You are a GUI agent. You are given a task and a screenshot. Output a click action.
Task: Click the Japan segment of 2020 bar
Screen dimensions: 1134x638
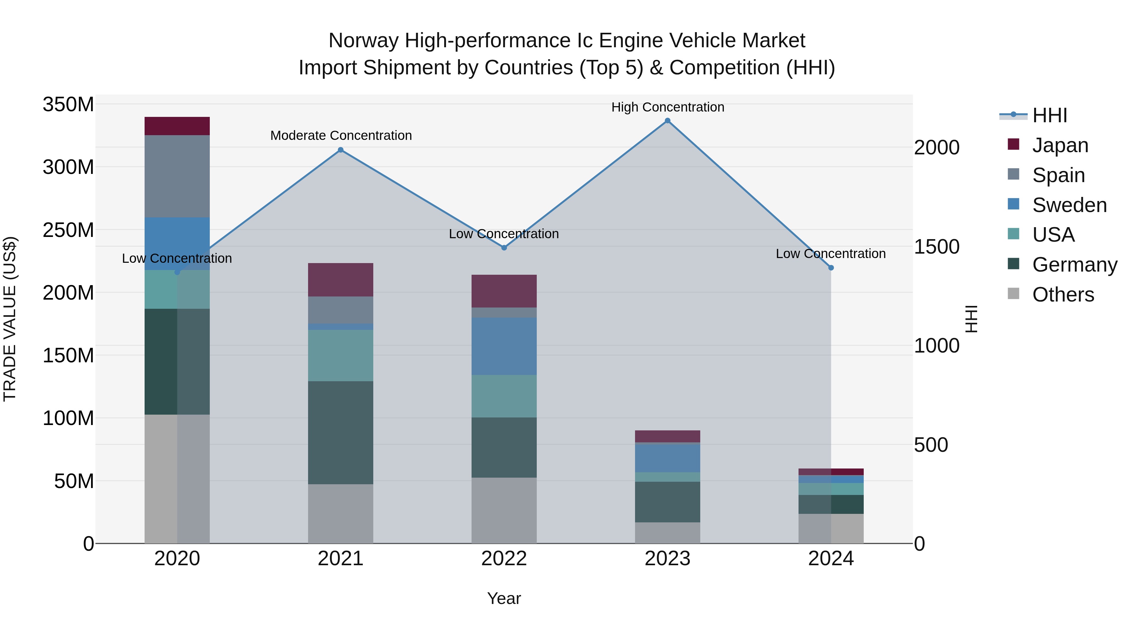[x=177, y=126]
